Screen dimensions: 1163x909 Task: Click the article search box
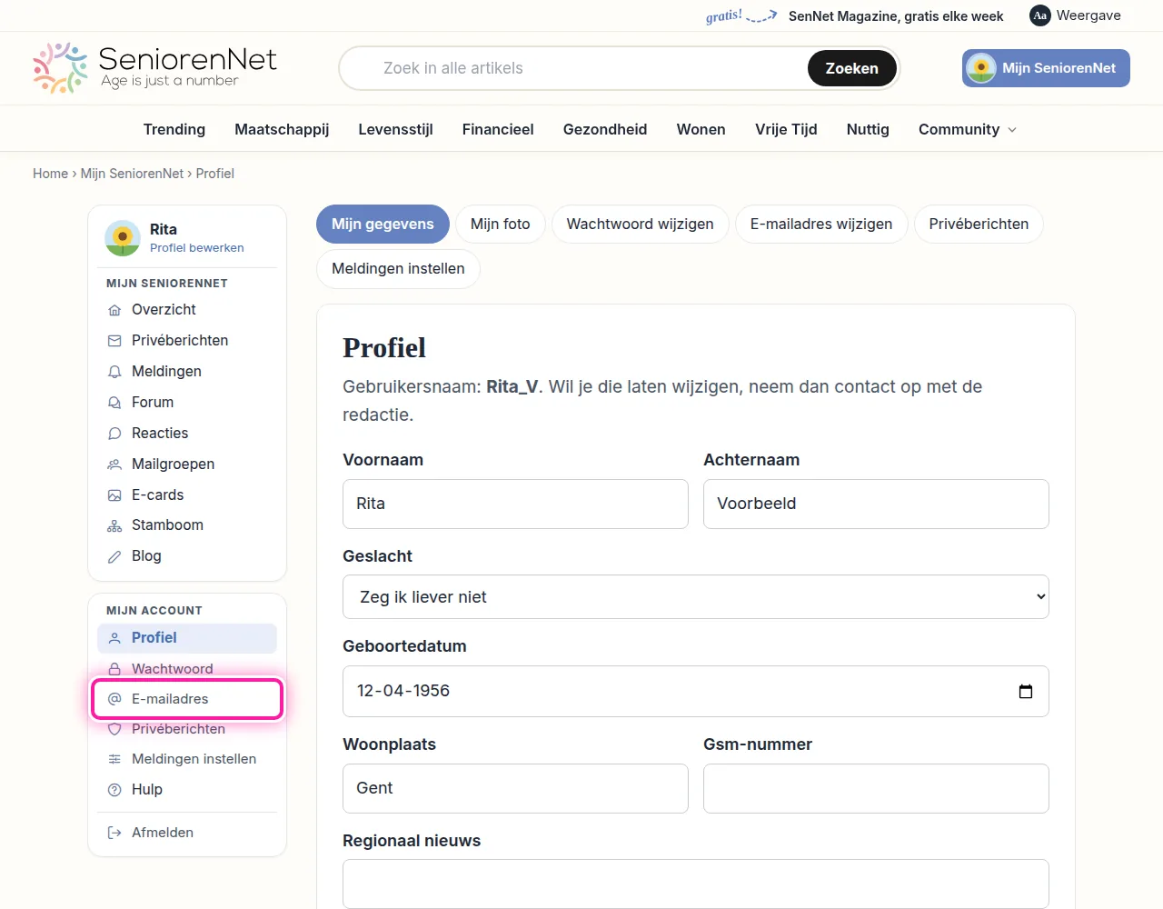[x=581, y=68]
